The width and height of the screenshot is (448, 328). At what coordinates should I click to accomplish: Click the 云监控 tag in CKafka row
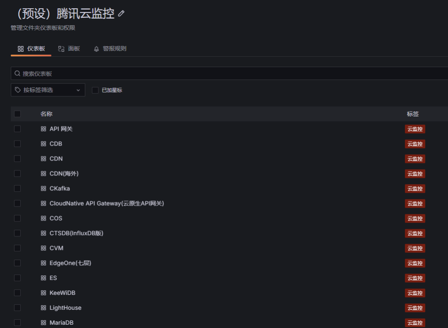415,189
